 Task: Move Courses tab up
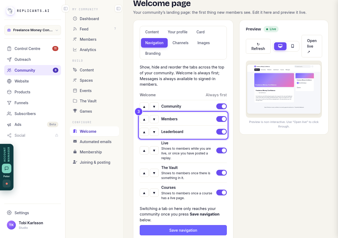tap(144, 193)
